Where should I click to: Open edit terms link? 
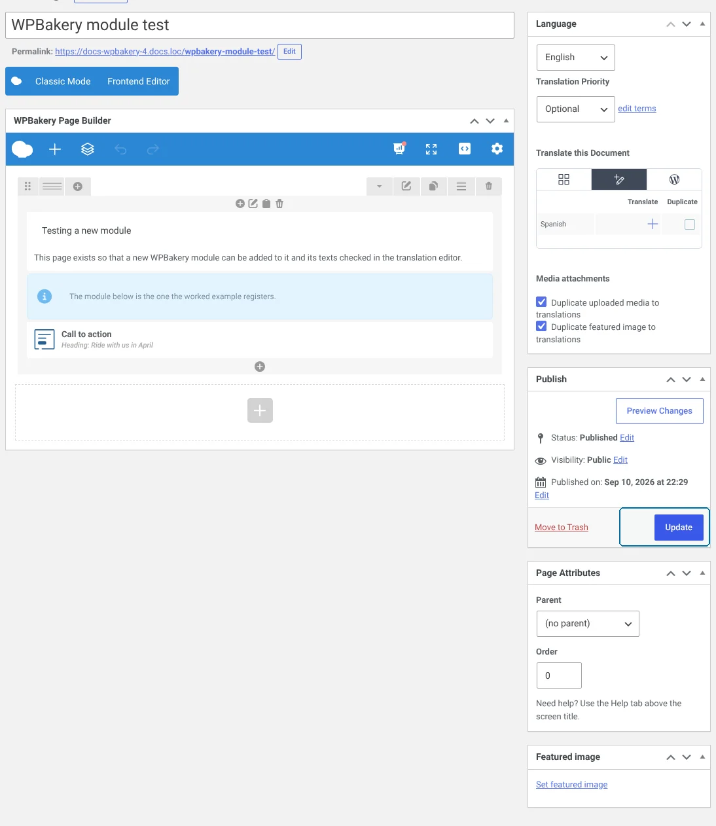(x=637, y=109)
